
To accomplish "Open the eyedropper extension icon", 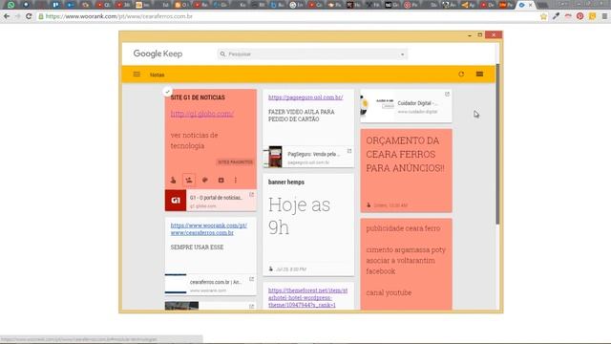I will pyautogui.click(x=556, y=16).
